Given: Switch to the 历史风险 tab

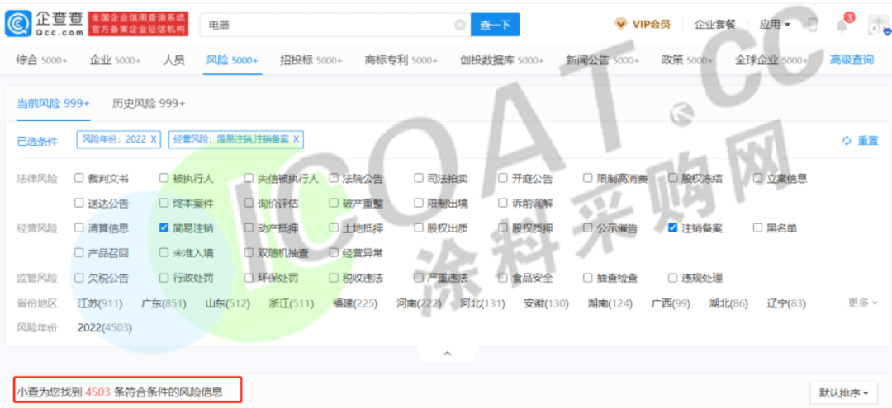Looking at the screenshot, I should (149, 103).
